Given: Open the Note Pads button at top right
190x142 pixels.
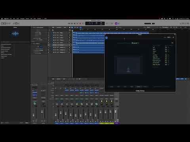Looking at the screenshot, I should point(183,24).
